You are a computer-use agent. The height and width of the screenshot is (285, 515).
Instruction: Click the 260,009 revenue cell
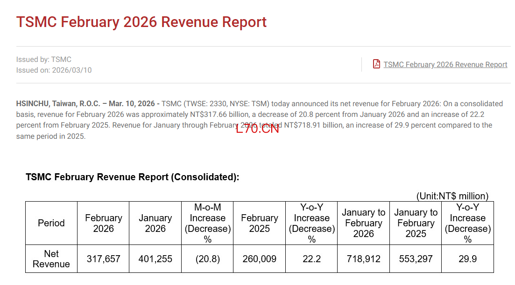[x=260, y=259]
